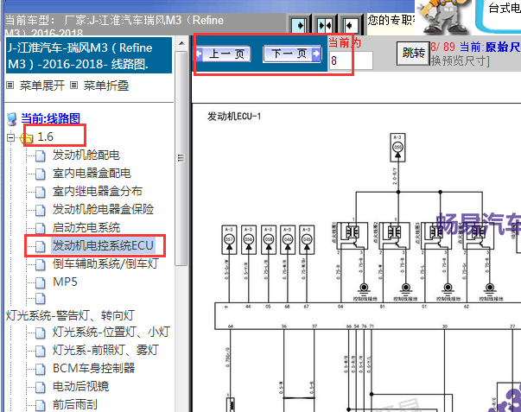
Task: Click the tree panel scroll-up arrow
Action: (181, 43)
